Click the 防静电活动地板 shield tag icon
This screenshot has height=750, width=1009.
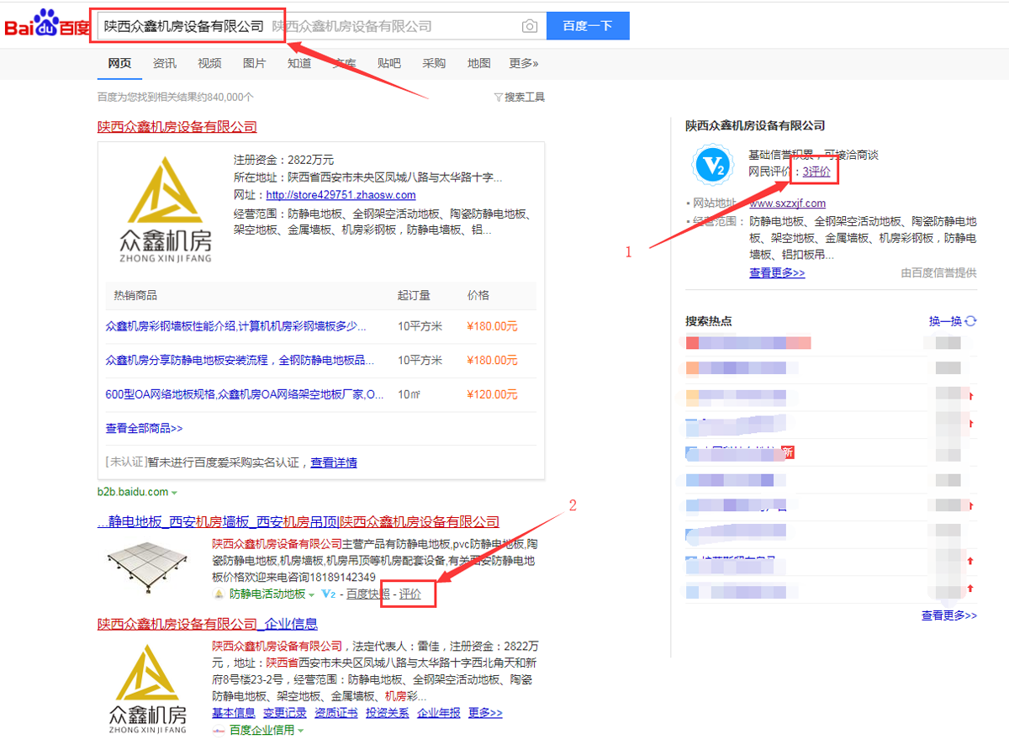pos(217,593)
